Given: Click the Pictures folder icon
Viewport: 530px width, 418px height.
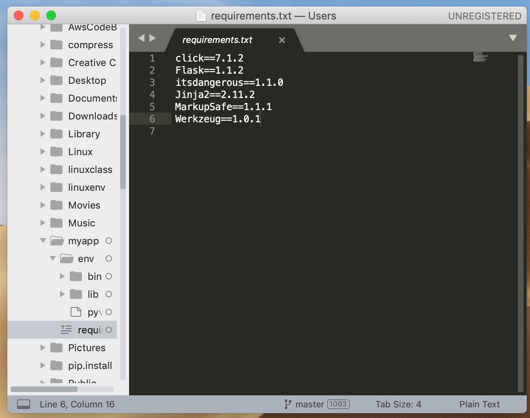Looking at the screenshot, I should [x=56, y=348].
